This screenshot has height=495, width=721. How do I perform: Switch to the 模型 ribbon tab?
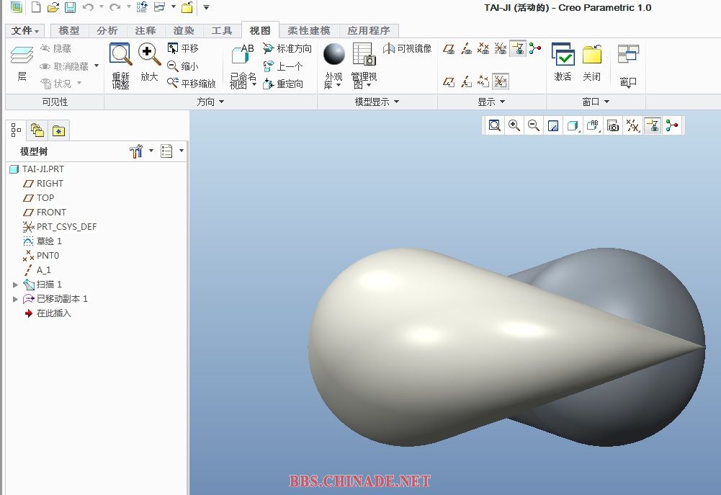tap(69, 31)
